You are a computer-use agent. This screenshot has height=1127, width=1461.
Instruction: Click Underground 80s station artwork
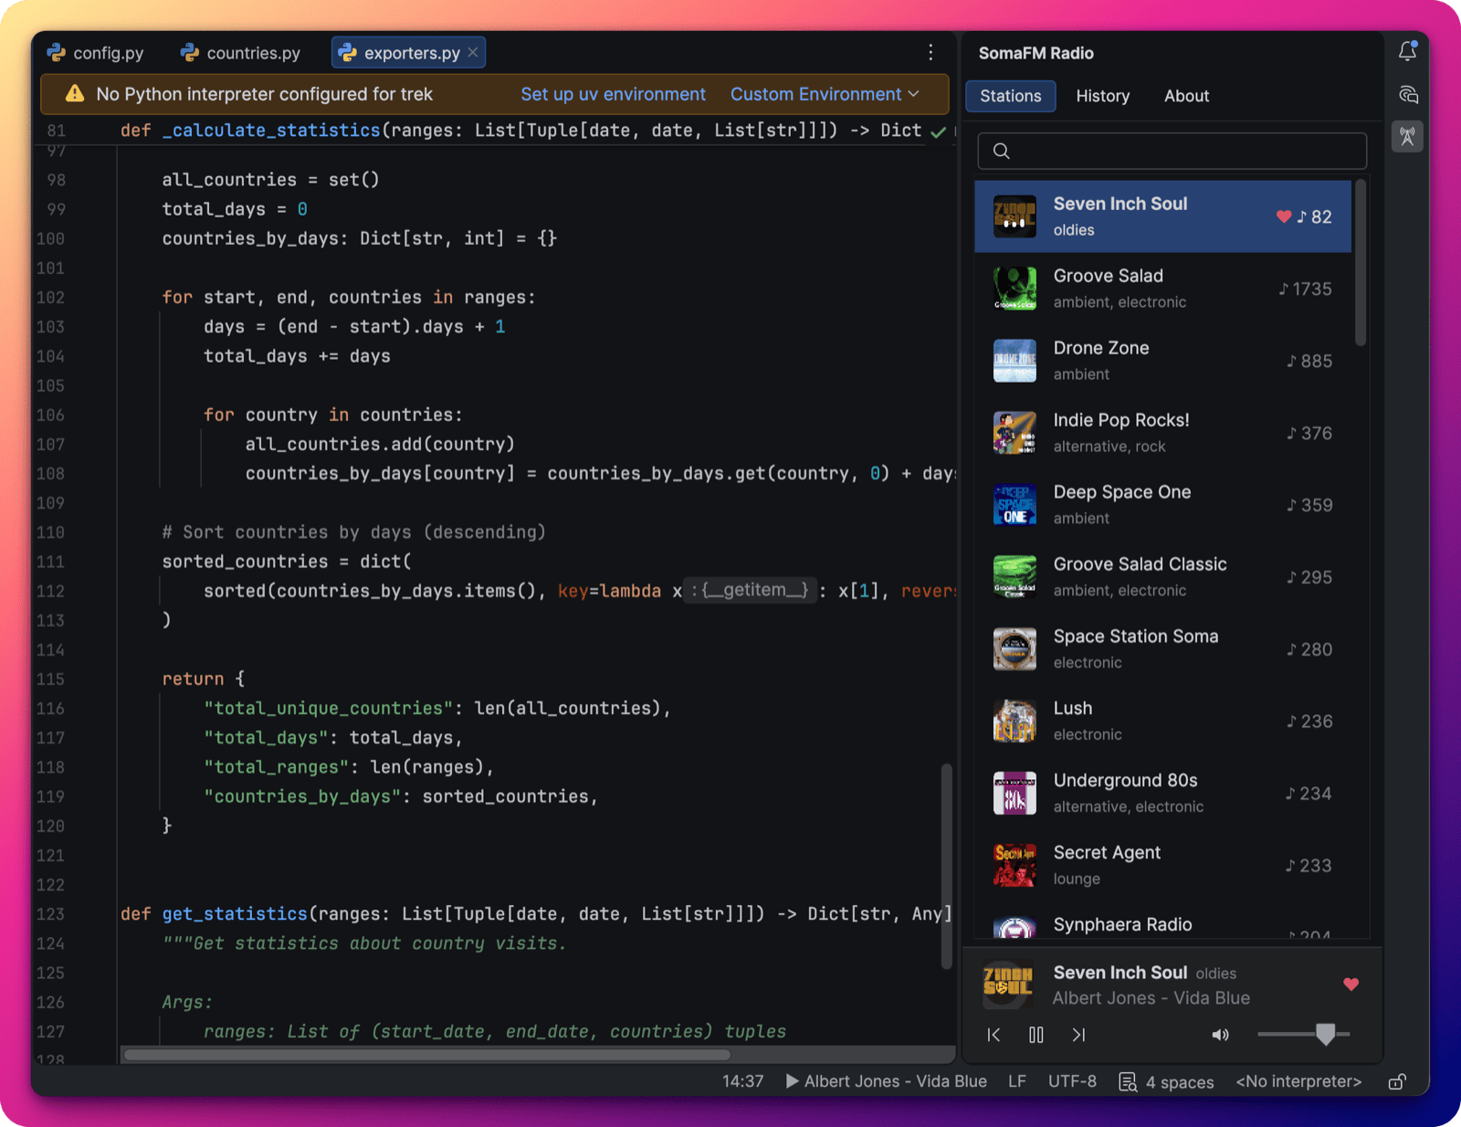(1014, 794)
